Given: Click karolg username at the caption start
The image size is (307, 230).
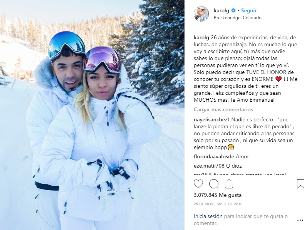Looking at the screenshot, I should click(201, 38).
